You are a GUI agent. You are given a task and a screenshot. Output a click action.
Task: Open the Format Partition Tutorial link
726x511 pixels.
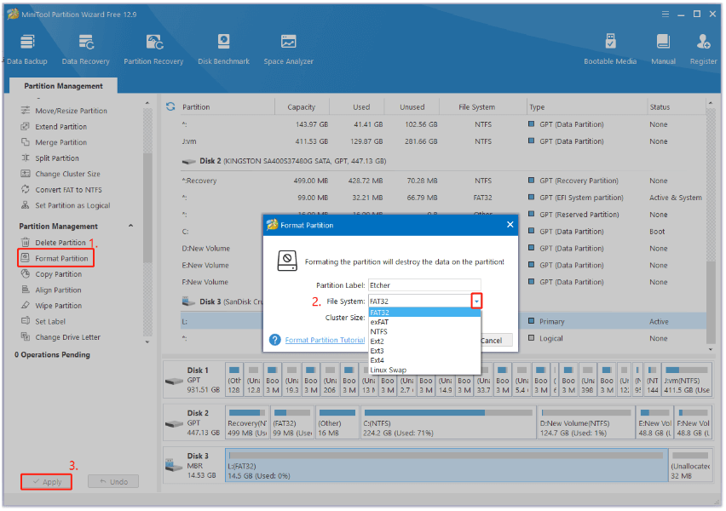click(x=325, y=340)
